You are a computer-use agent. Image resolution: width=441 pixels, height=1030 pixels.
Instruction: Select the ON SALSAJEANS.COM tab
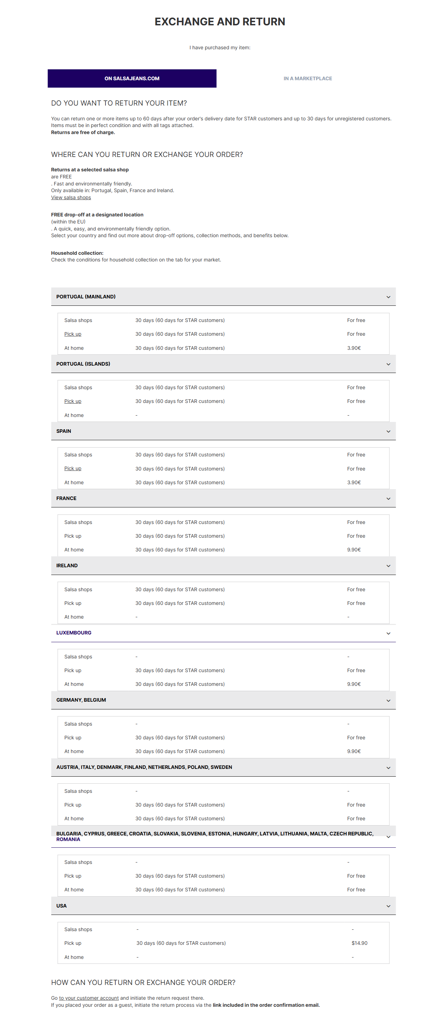tap(132, 78)
